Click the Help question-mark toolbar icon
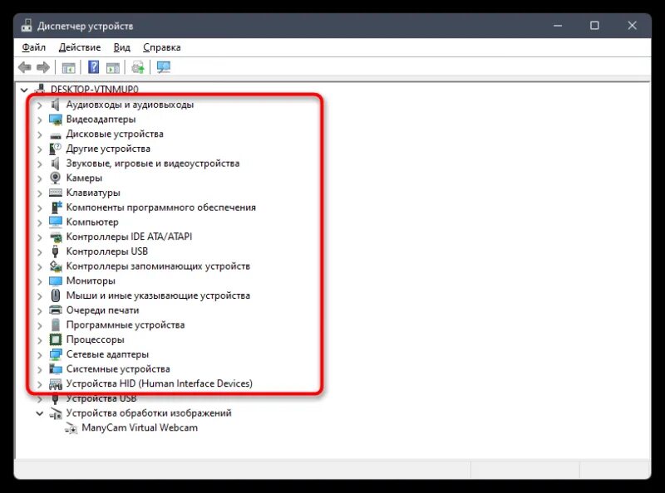The image size is (665, 493). click(93, 67)
